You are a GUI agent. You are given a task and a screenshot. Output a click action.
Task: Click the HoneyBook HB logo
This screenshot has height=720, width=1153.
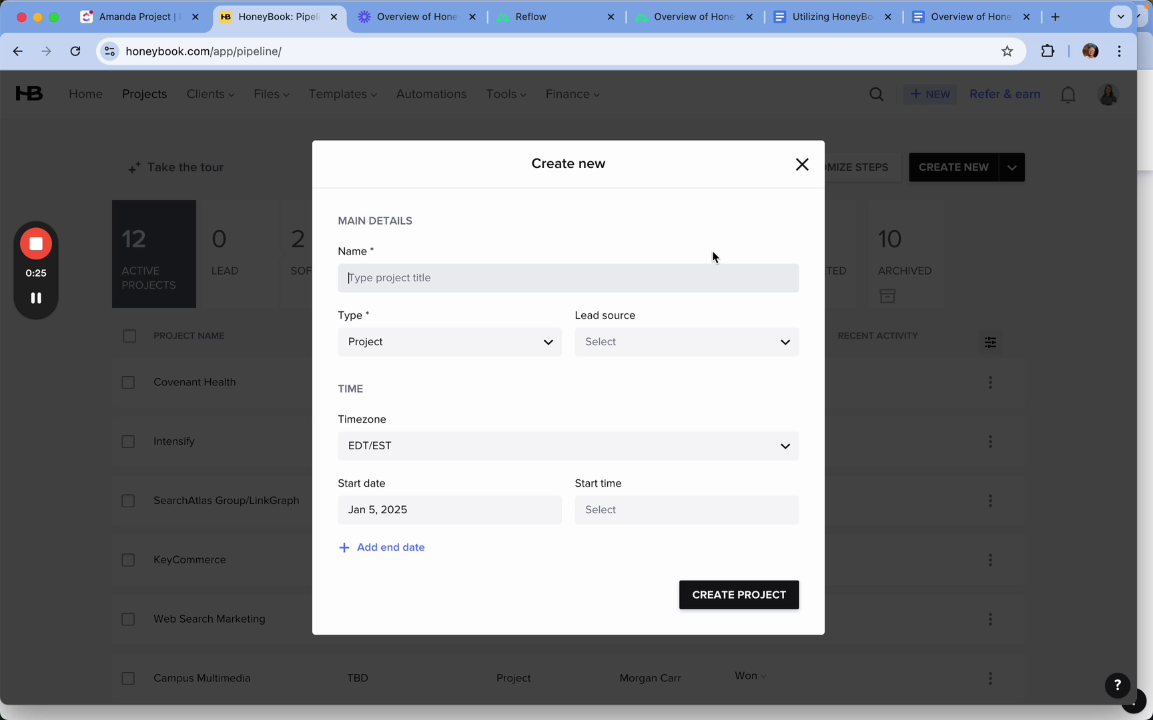[29, 94]
